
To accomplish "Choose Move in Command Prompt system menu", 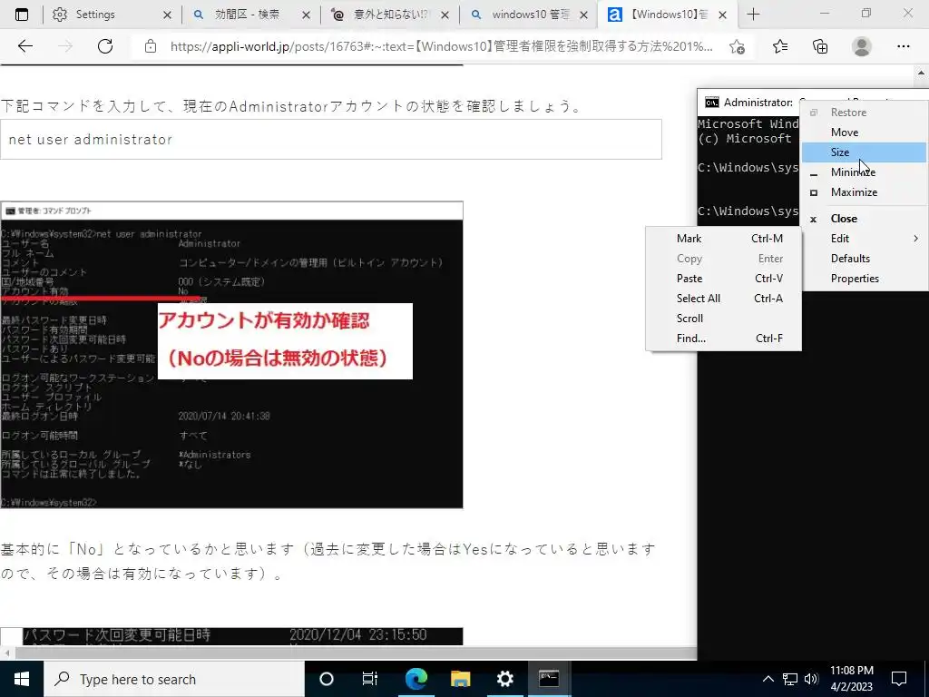I will coord(864,133).
